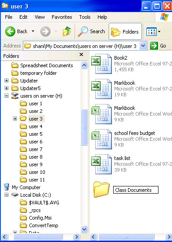Click file list horizontal scrollbar thumb

coord(126,237)
